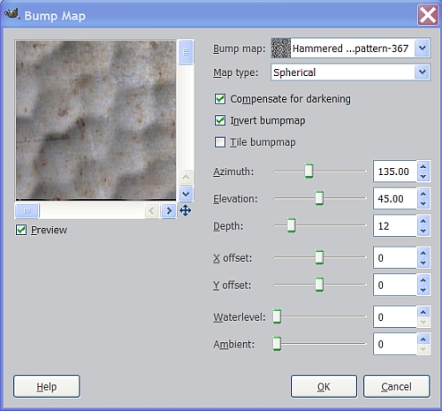Decrease Y offset with down arrow

(x=423, y=290)
